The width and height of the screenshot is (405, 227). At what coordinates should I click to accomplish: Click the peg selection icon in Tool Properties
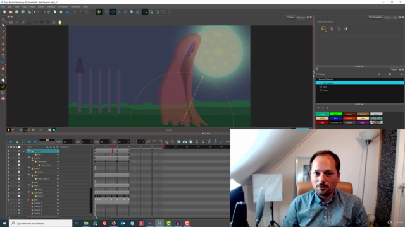[x=332, y=28]
